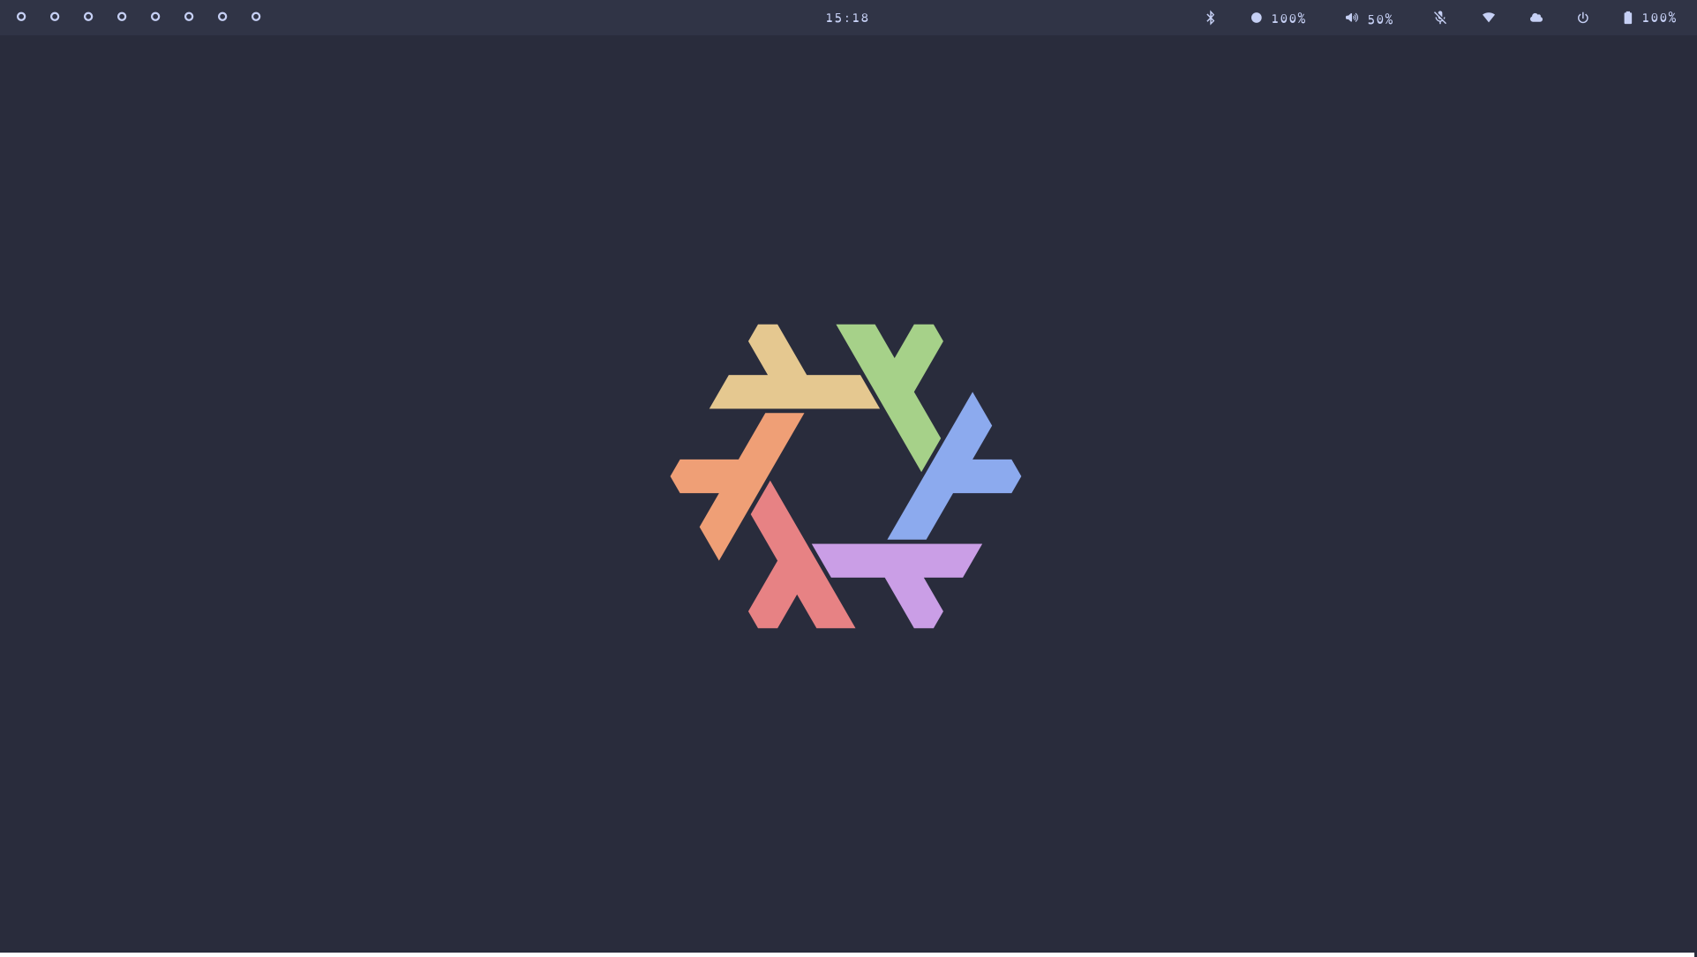Select the cloud icon in the tray

(x=1536, y=17)
